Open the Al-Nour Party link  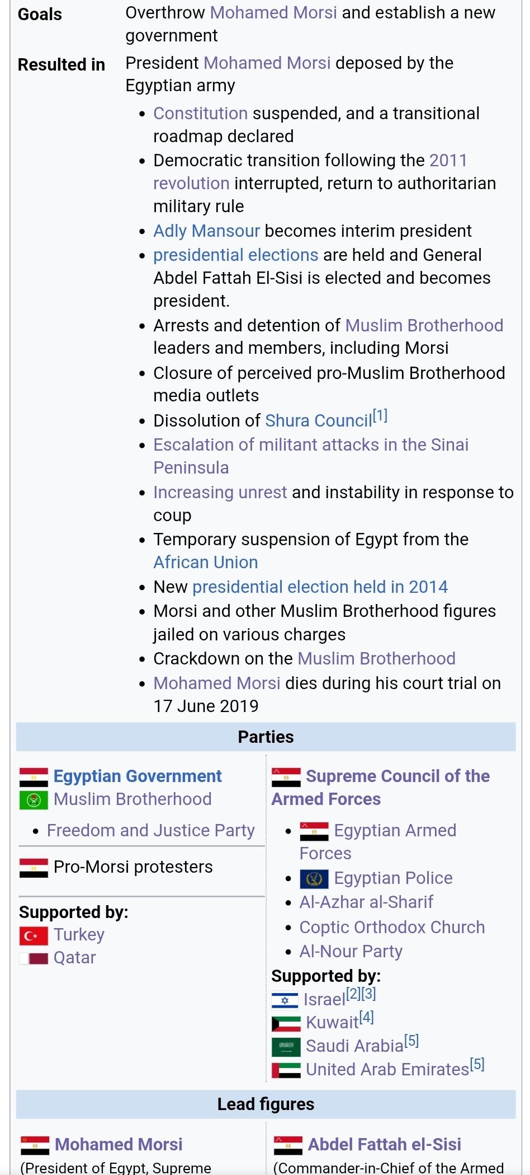(x=351, y=951)
